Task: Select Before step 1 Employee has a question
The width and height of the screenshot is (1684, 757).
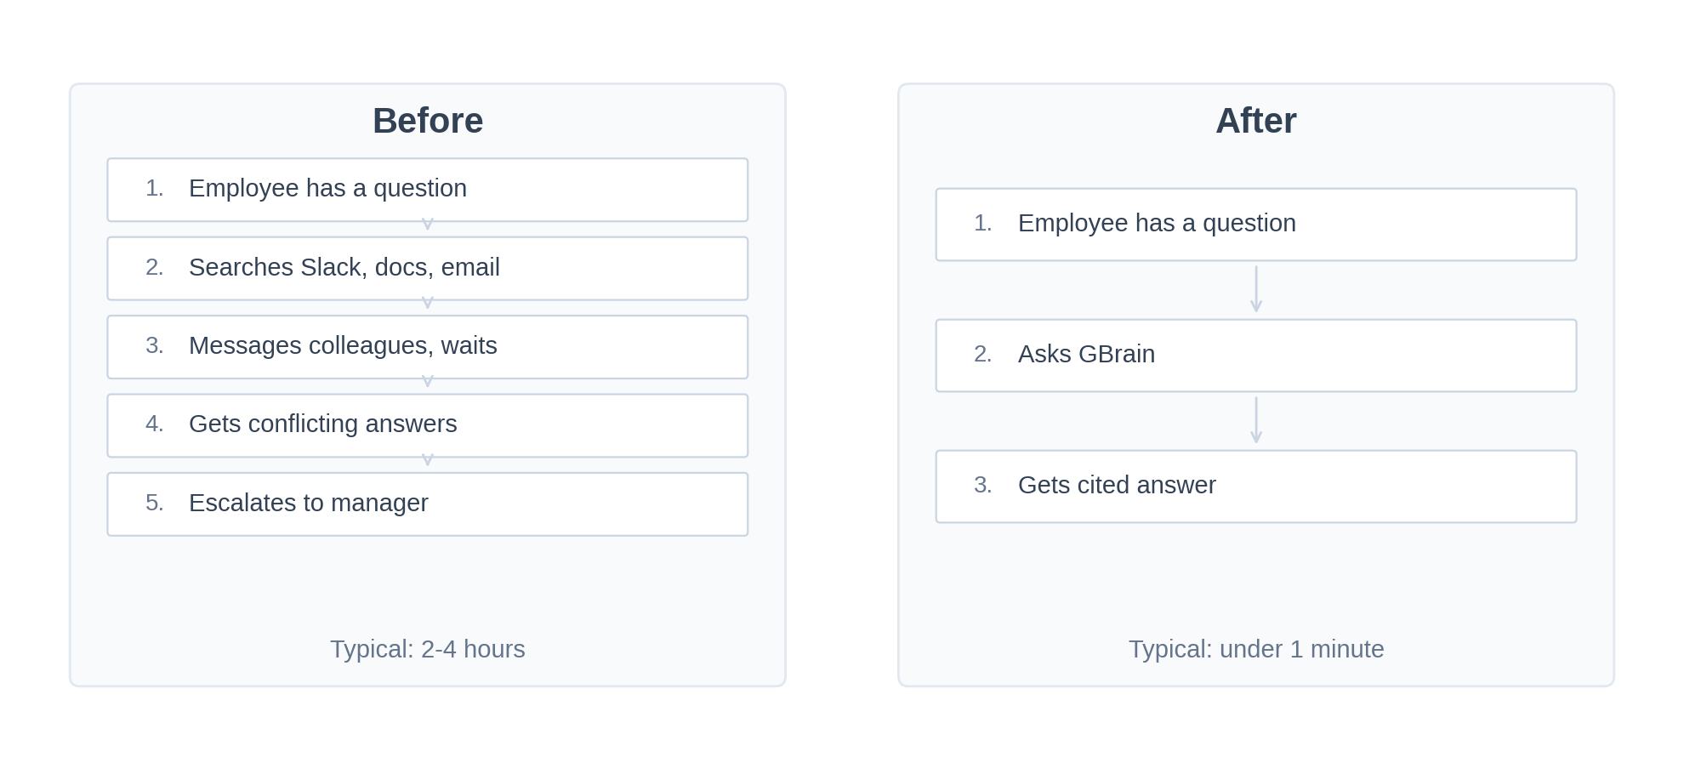Action: click(x=428, y=190)
